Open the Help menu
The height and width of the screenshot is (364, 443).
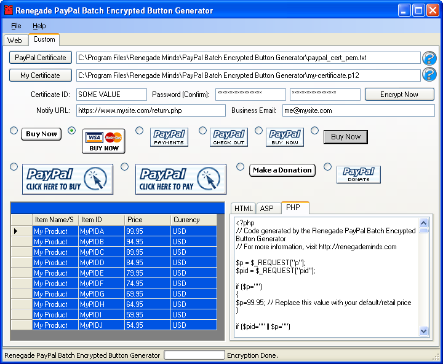click(39, 26)
